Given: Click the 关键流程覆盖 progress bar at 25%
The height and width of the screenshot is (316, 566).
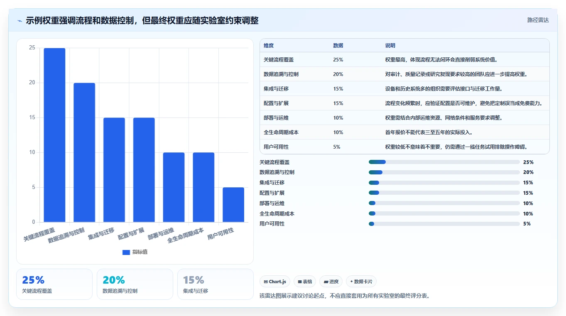Looking at the screenshot, I should click(x=444, y=162).
